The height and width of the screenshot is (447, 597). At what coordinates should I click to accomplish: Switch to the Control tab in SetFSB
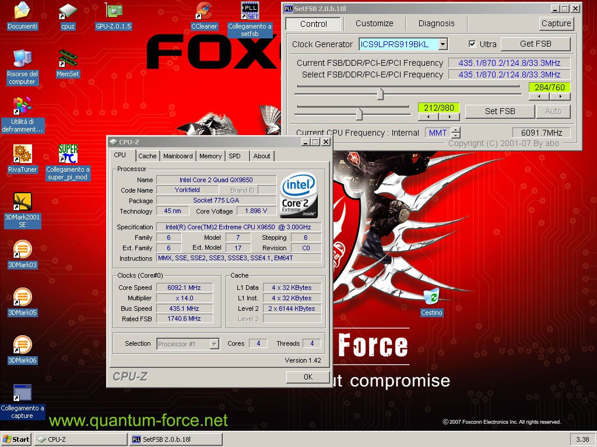point(313,23)
